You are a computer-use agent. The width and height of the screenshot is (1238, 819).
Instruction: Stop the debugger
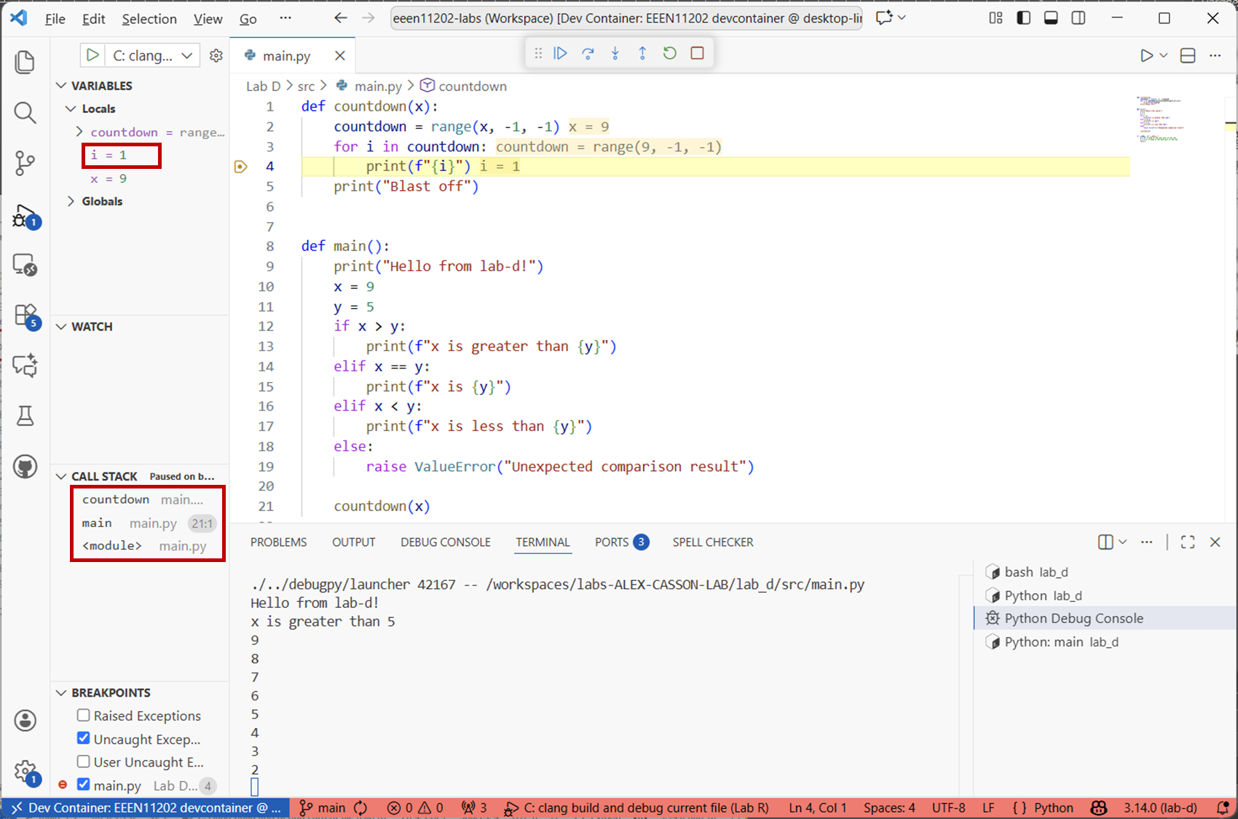click(697, 53)
